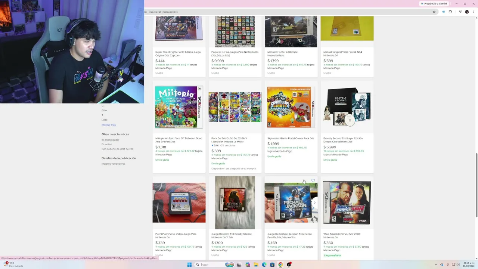Select the 'Libre' filter option
The width and height of the screenshot is (478, 269).
105,120
